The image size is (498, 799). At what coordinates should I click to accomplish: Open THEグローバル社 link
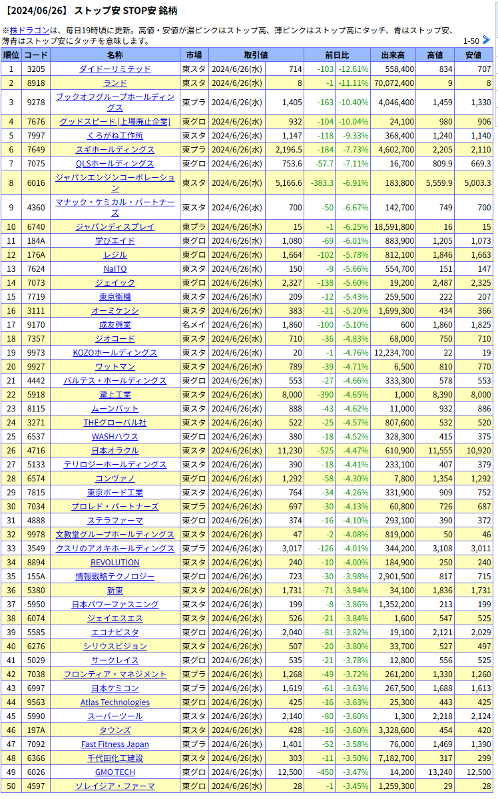coord(115,422)
